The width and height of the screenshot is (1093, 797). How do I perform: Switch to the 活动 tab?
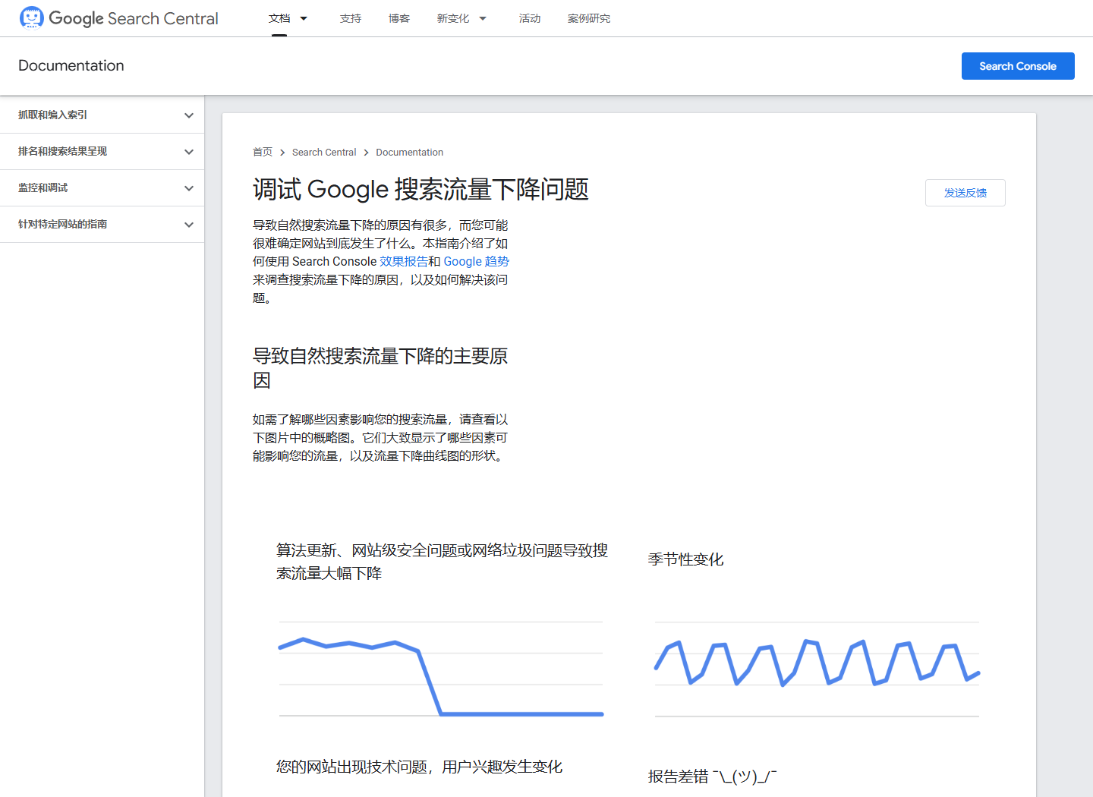pos(530,18)
